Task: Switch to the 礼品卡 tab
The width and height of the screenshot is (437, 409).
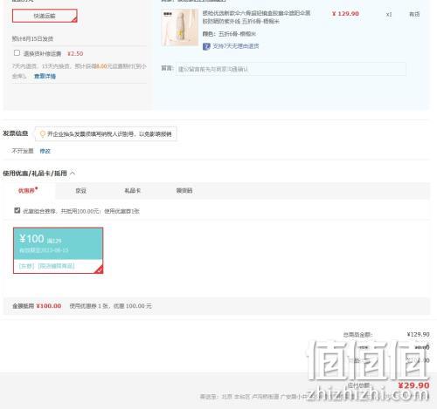Action: (133, 191)
